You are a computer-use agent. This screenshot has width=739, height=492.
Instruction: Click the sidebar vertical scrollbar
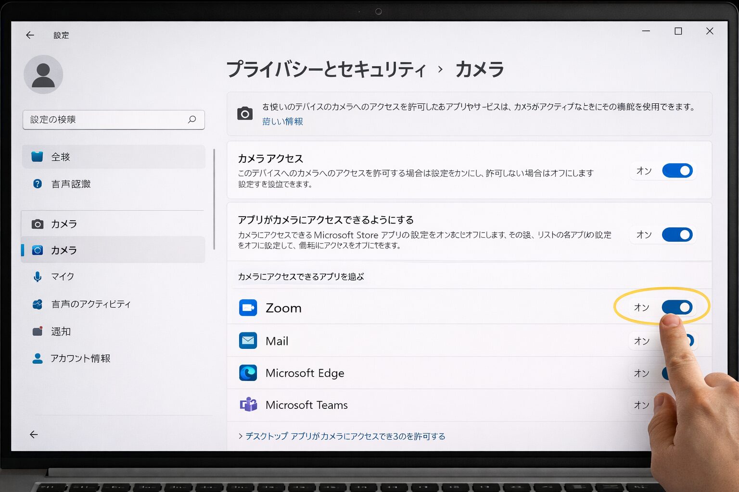pyautogui.click(x=214, y=199)
